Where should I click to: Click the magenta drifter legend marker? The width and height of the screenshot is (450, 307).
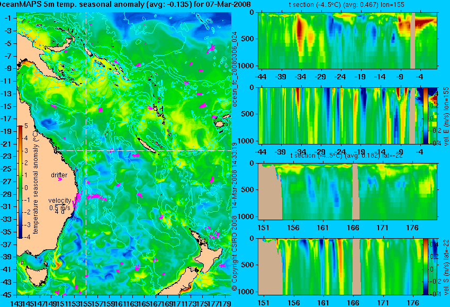pyautogui.click(x=60, y=179)
